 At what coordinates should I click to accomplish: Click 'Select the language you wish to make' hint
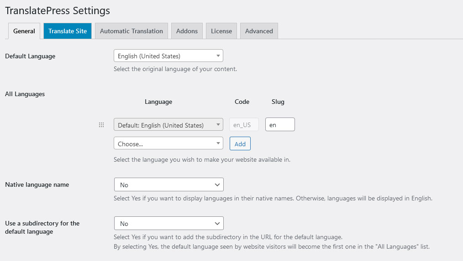(202, 160)
